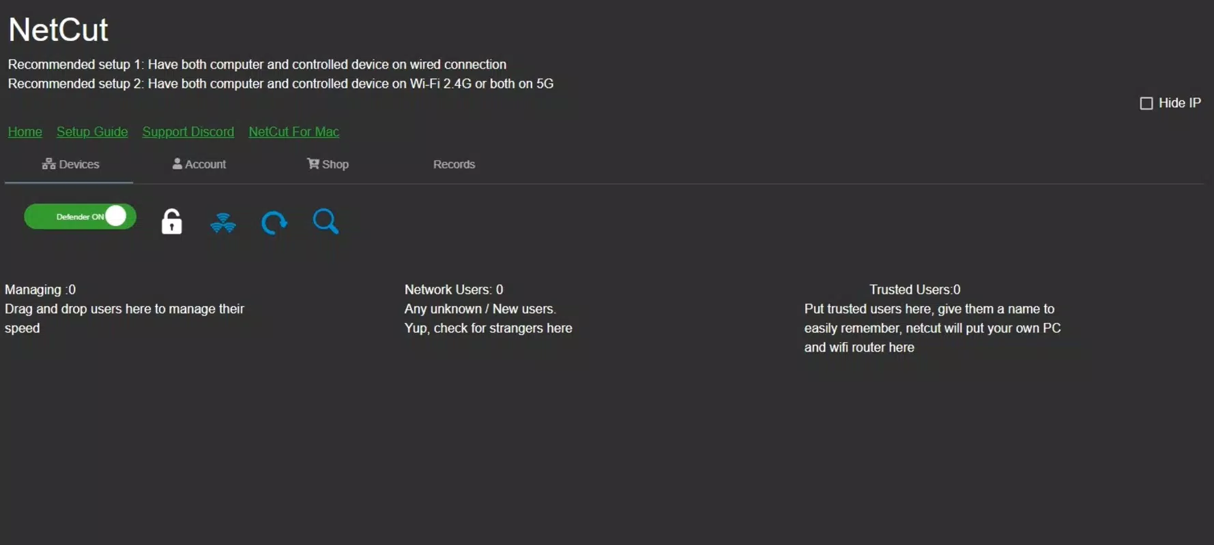
Task: Open the Home link
Action: (25, 131)
